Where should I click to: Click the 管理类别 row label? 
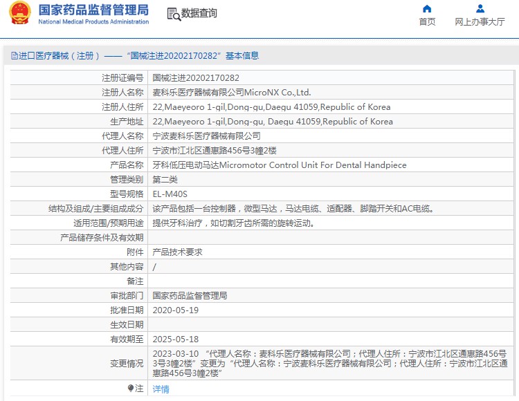point(127,180)
